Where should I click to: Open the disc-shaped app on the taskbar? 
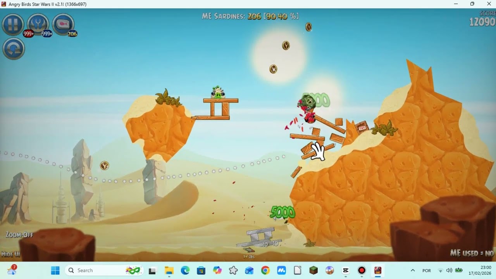click(330, 270)
